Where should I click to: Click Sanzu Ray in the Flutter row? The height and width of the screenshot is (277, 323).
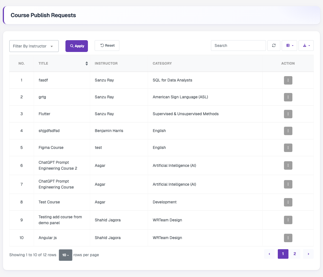[104, 114]
